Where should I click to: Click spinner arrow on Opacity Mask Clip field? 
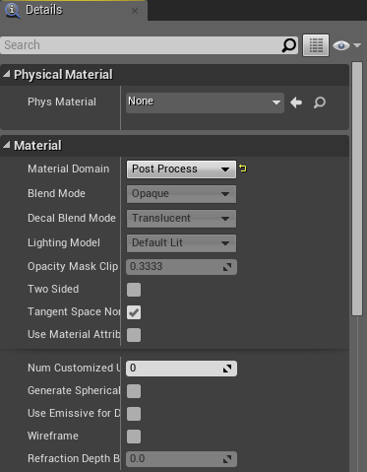(x=227, y=267)
